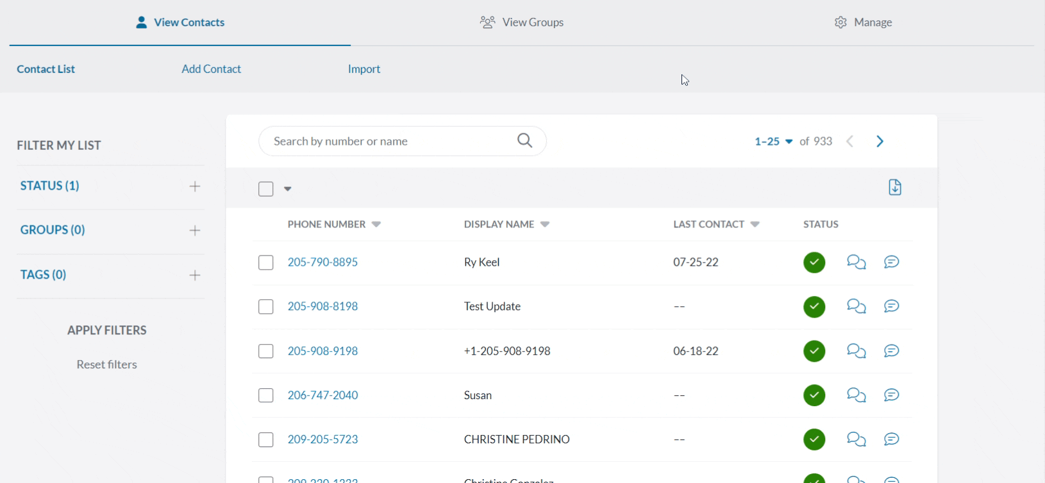Click the Add Contact link
This screenshot has width=1045, height=483.
click(x=211, y=69)
